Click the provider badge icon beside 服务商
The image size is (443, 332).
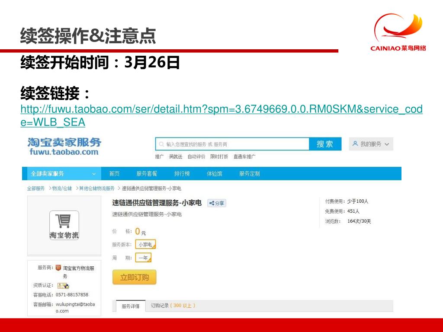[58, 268]
